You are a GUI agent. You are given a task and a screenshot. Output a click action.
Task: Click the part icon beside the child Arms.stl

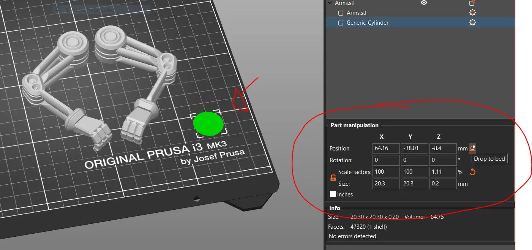point(341,12)
